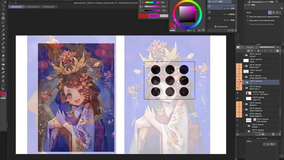The image size is (284, 160).
Task: Click the lock layer icon
Action: [x=258, y=51]
